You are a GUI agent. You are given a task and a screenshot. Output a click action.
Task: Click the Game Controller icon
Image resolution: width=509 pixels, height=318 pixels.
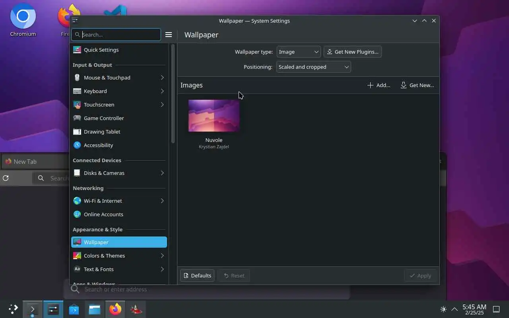(x=77, y=118)
